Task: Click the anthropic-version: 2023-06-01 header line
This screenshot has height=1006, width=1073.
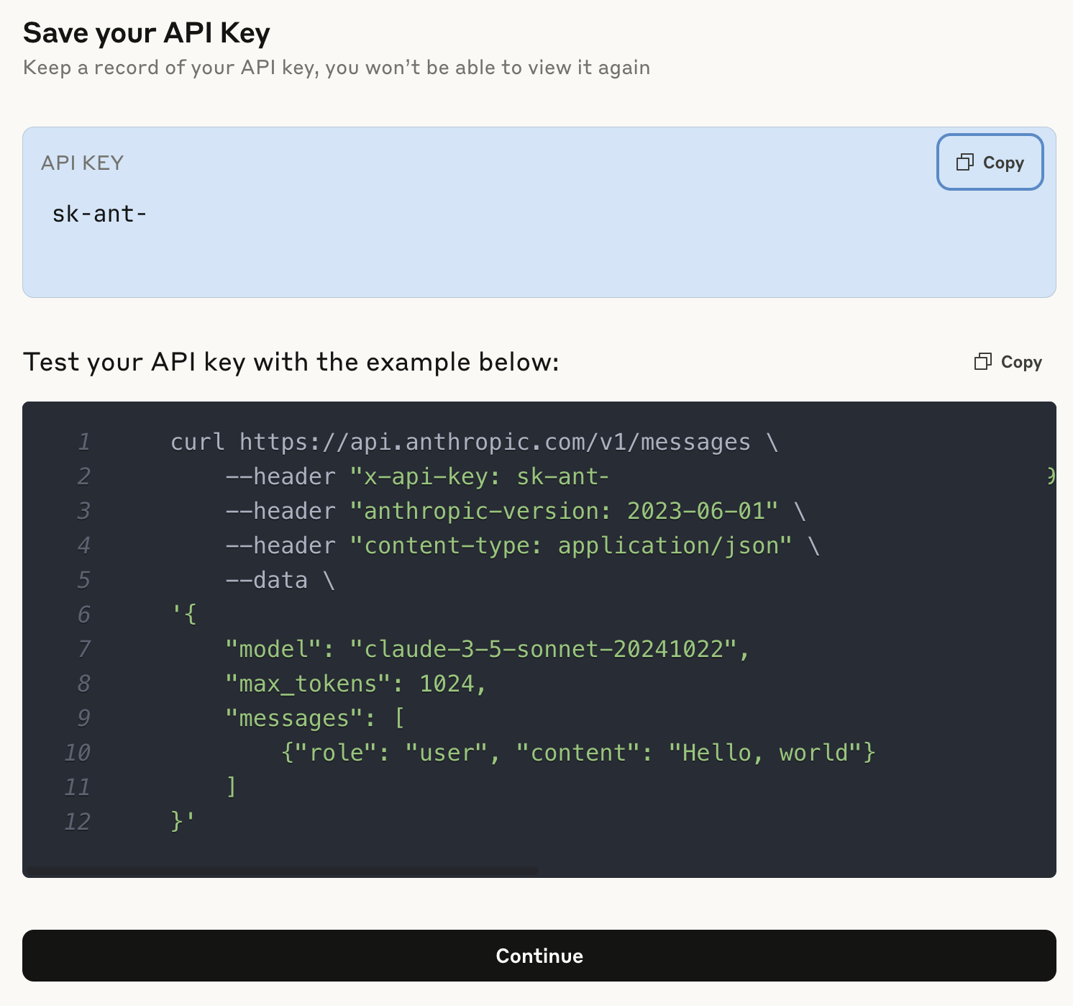Action: click(x=515, y=511)
